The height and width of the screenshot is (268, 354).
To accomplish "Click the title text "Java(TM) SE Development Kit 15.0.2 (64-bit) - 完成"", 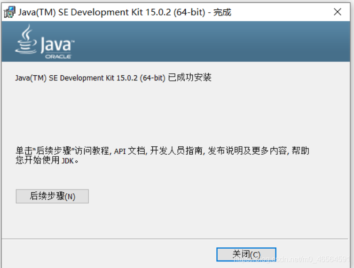I will [125, 12].
